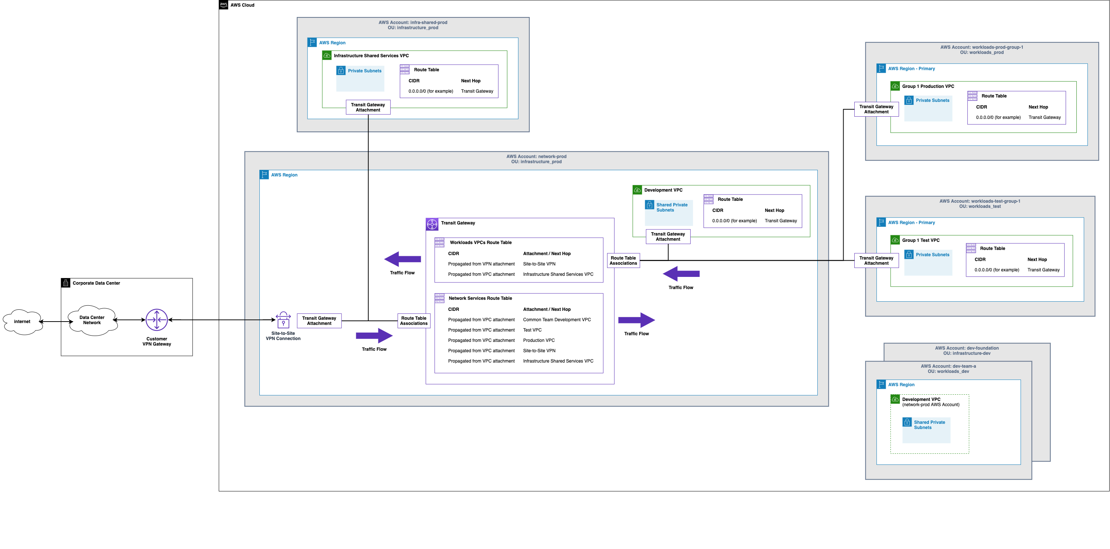Click route table icon in Group 1 Test VPC

(971, 248)
